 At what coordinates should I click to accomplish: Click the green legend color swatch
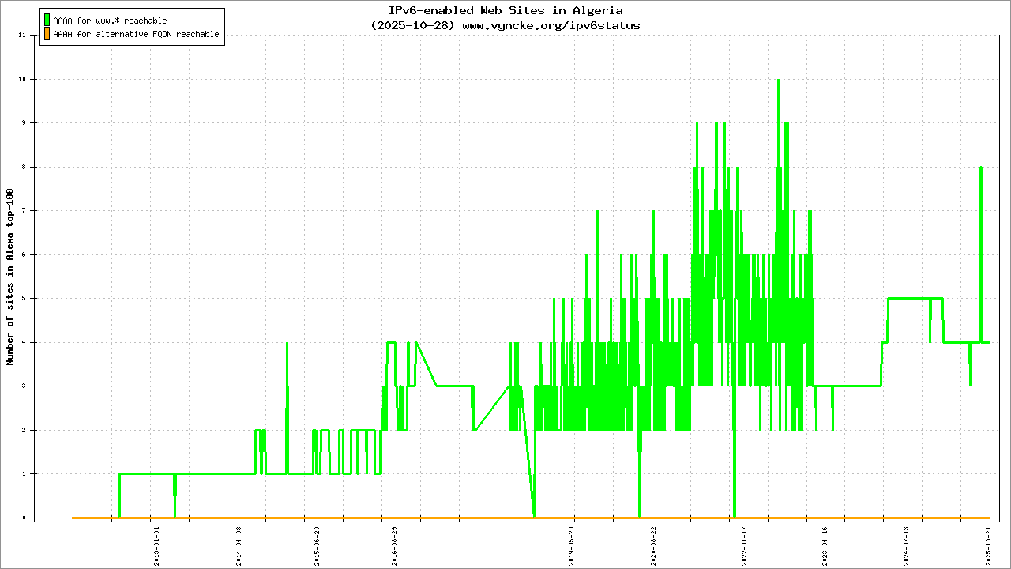coord(47,21)
